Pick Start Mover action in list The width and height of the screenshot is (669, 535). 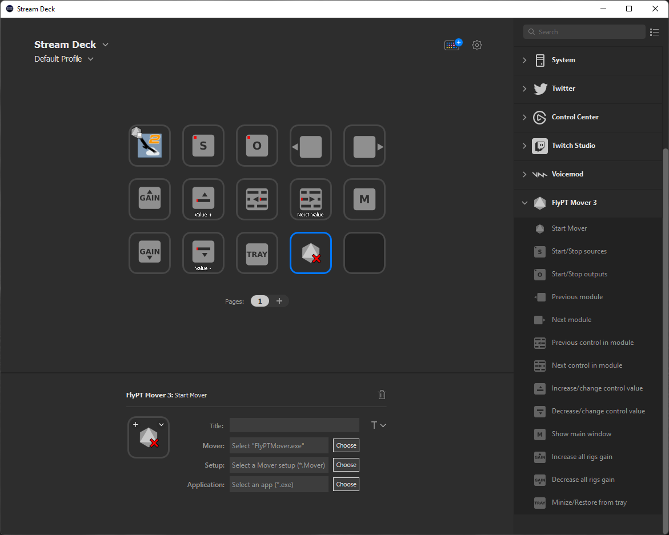tap(588, 228)
